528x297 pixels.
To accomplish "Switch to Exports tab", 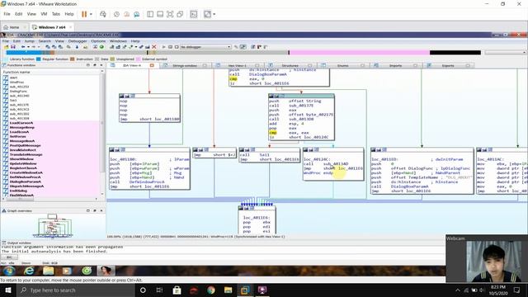I will coord(448,65).
